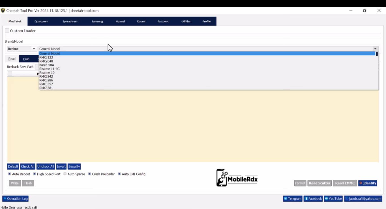Open the Samsung tab
386x209 pixels.
point(97,21)
